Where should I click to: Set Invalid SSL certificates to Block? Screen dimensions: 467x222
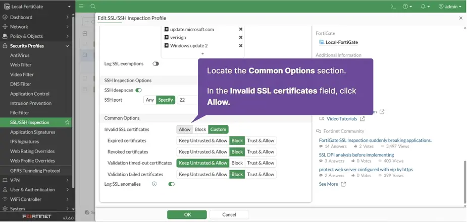[200, 129]
